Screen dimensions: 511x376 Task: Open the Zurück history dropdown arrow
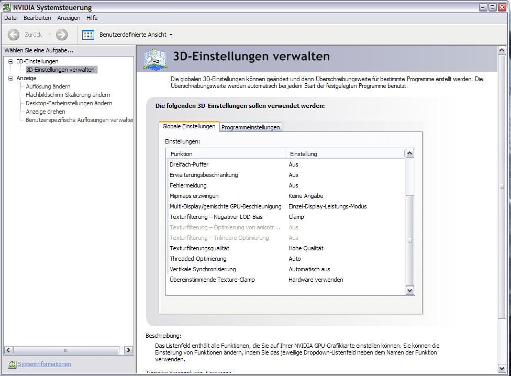tap(50, 35)
